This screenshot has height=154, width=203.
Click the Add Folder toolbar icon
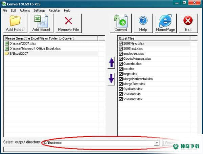[x=15, y=21]
